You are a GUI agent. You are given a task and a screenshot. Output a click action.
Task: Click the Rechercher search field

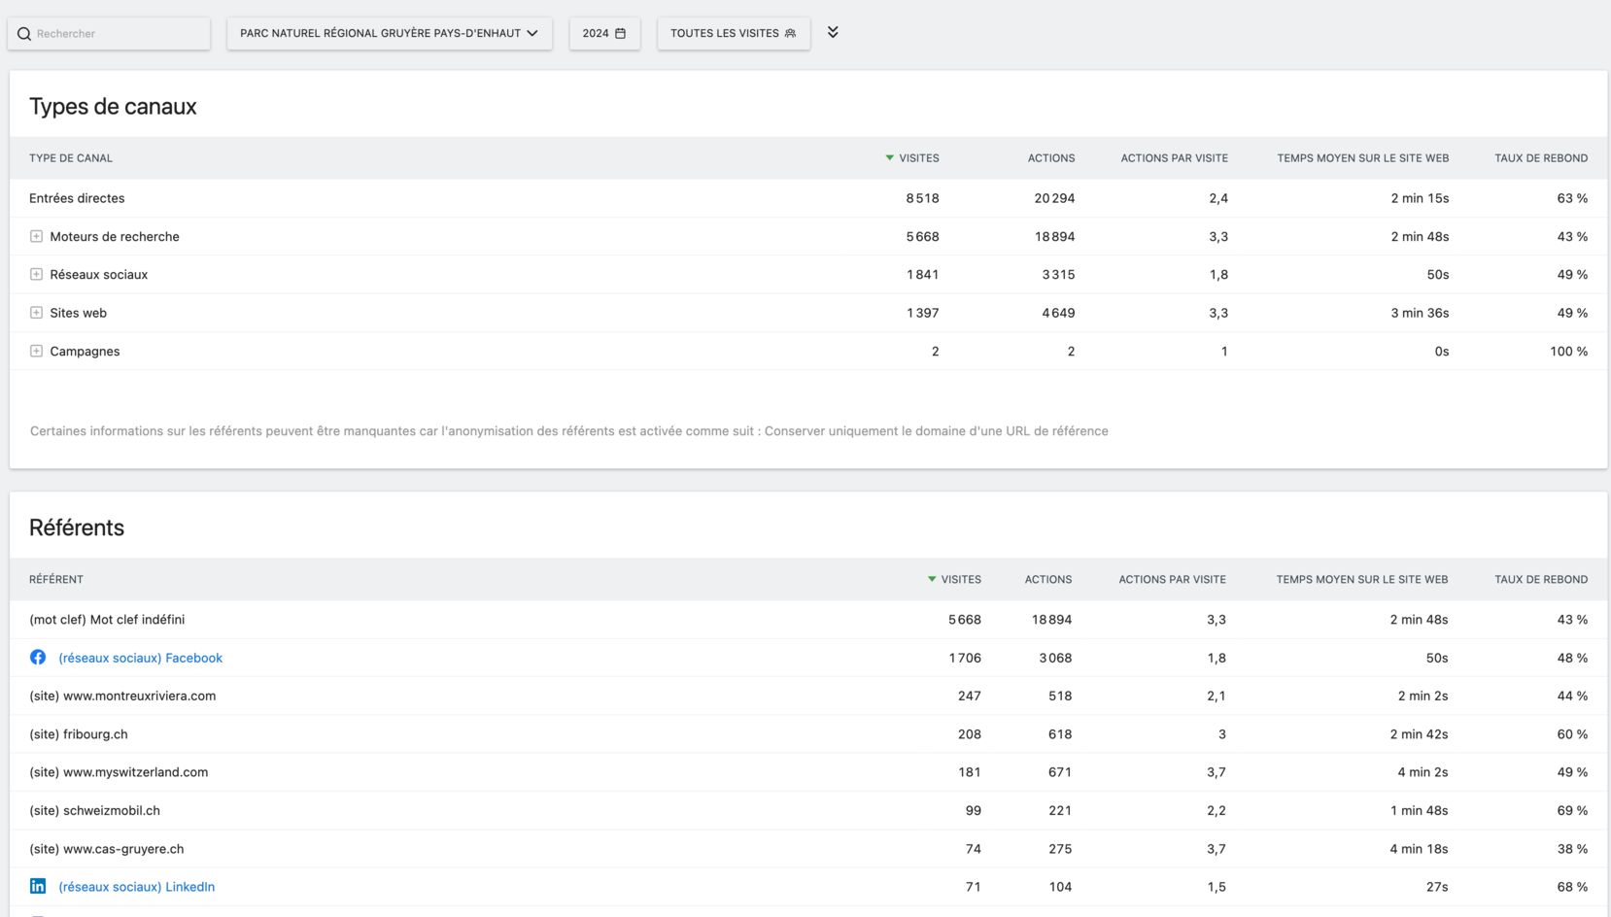point(117,34)
